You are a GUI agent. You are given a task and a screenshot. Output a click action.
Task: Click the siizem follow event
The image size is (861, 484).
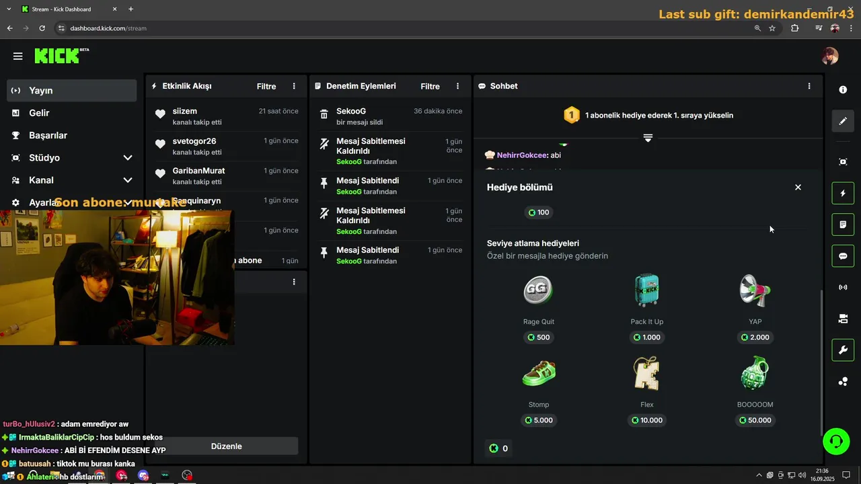(226, 116)
